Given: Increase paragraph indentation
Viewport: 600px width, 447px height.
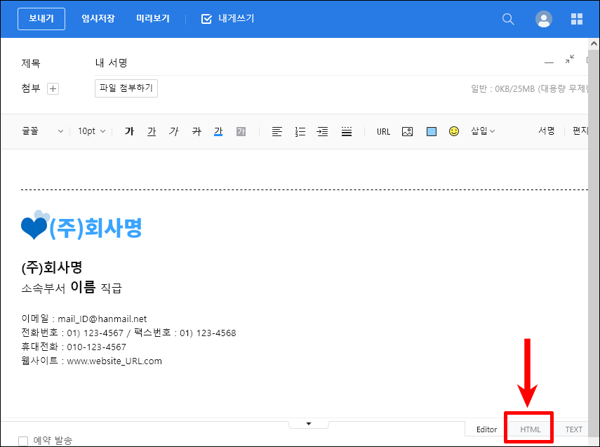Looking at the screenshot, I should coord(322,131).
